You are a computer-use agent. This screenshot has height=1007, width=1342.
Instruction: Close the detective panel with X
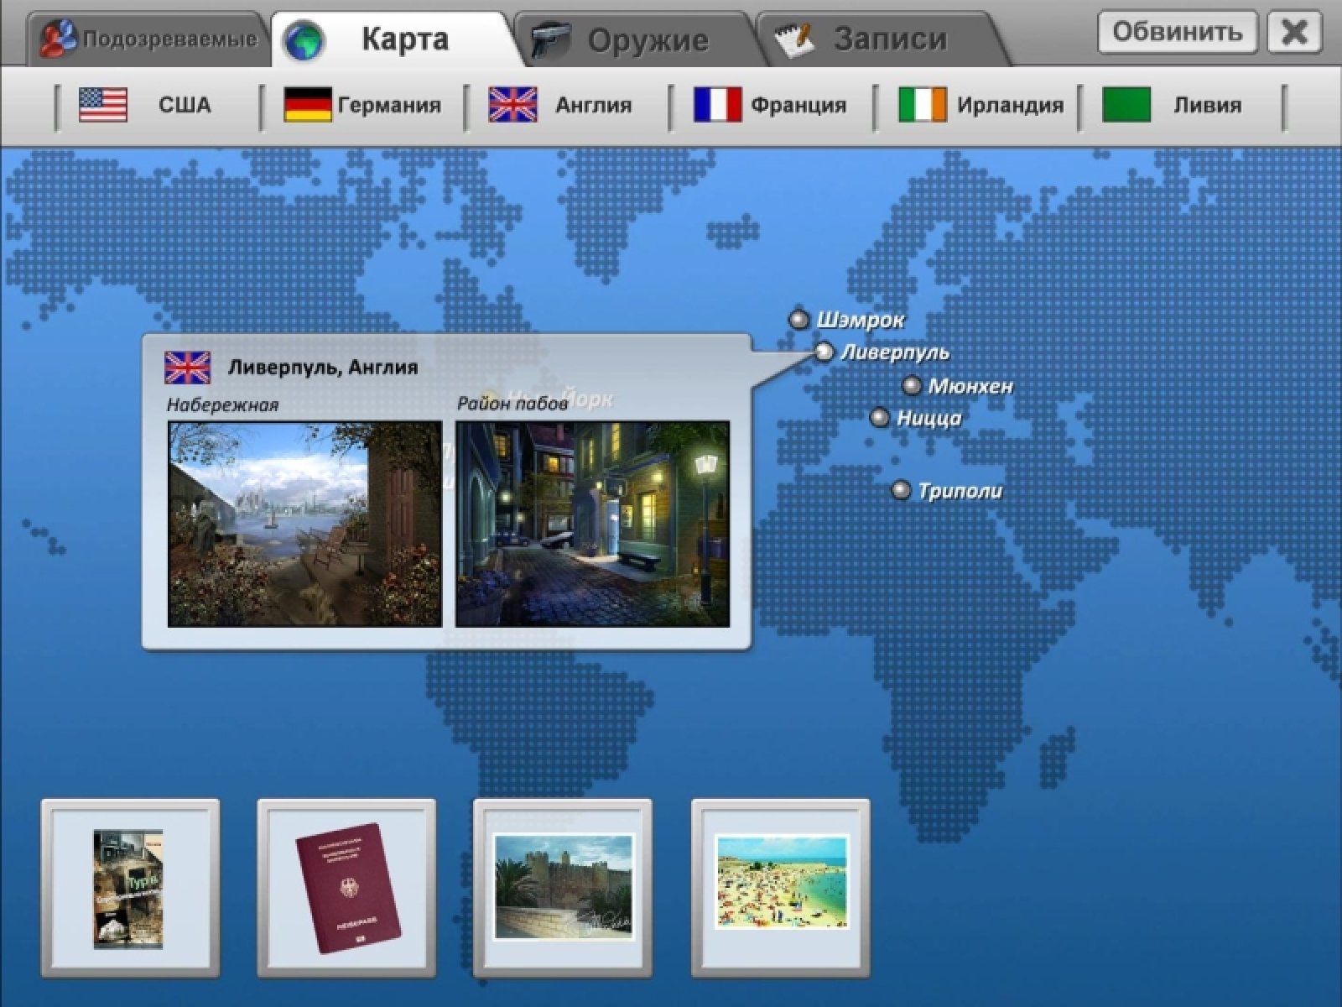1294,33
